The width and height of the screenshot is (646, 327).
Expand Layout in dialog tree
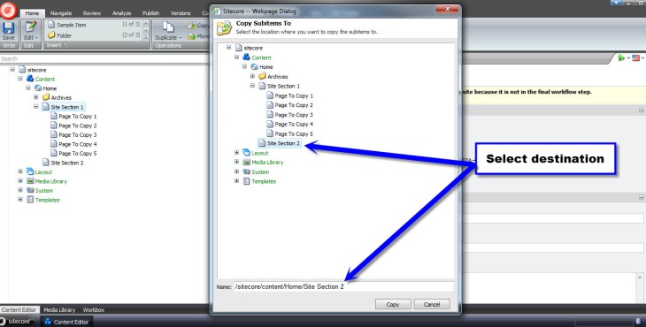(237, 153)
